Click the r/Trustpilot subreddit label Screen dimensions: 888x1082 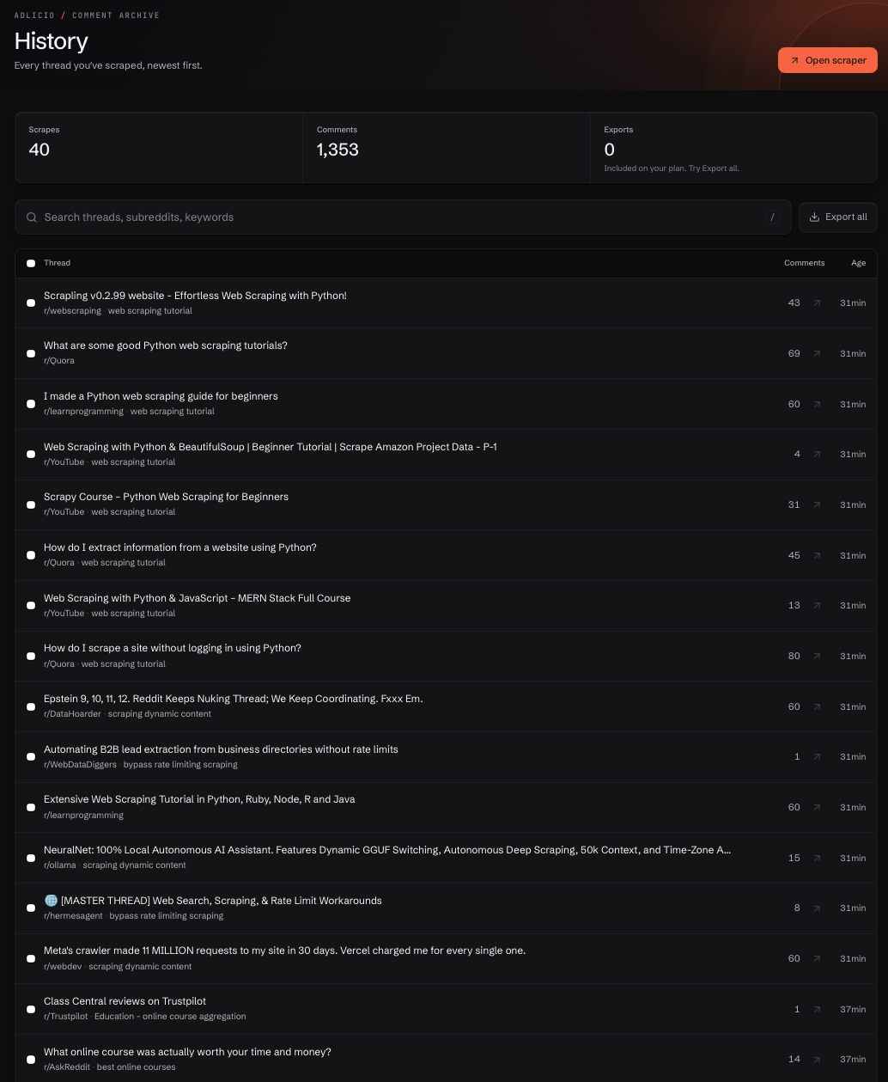click(65, 1017)
